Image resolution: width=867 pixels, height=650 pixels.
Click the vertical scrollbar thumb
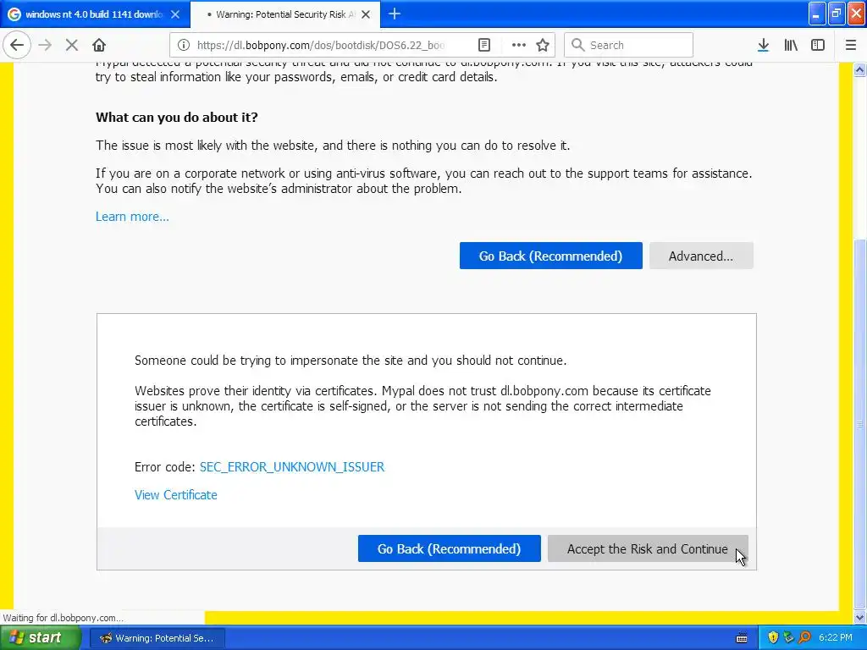tap(860, 424)
